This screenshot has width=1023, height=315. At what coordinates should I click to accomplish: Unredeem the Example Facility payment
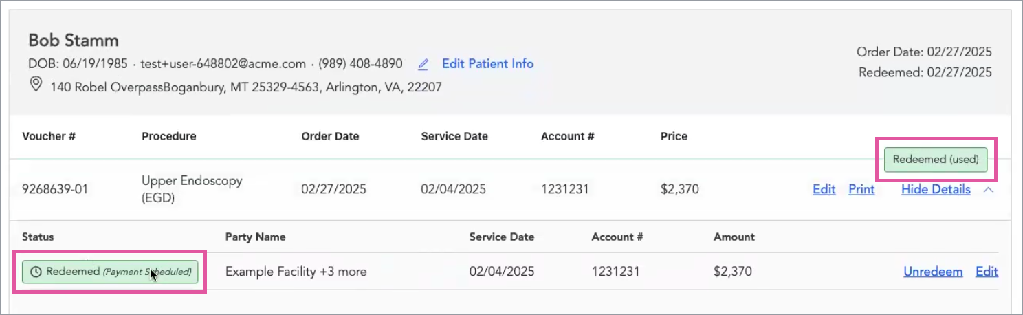coord(933,272)
